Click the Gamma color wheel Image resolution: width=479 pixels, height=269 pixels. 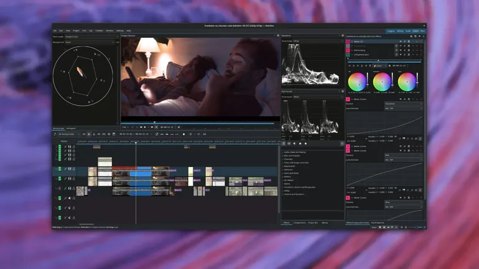pos(382,82)
